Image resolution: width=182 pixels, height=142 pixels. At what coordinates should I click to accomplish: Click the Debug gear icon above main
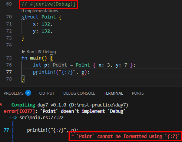40,52
